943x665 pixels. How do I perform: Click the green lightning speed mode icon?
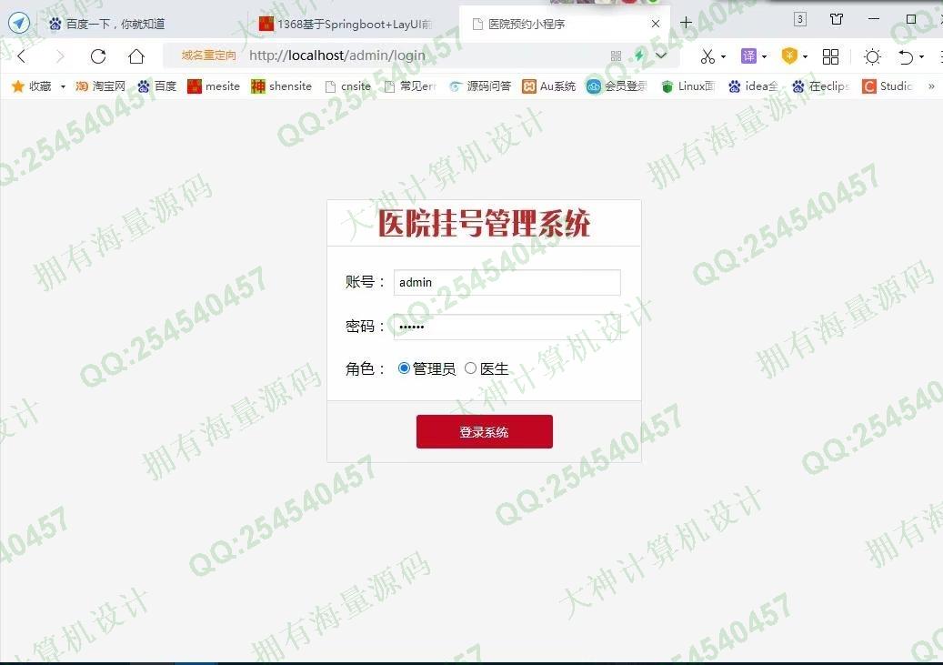coord(638,56)
